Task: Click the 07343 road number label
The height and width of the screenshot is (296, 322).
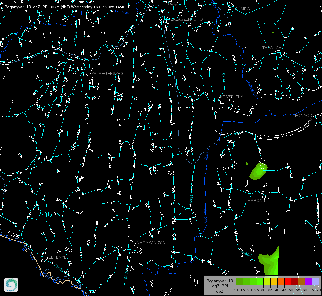Action: 224,79
